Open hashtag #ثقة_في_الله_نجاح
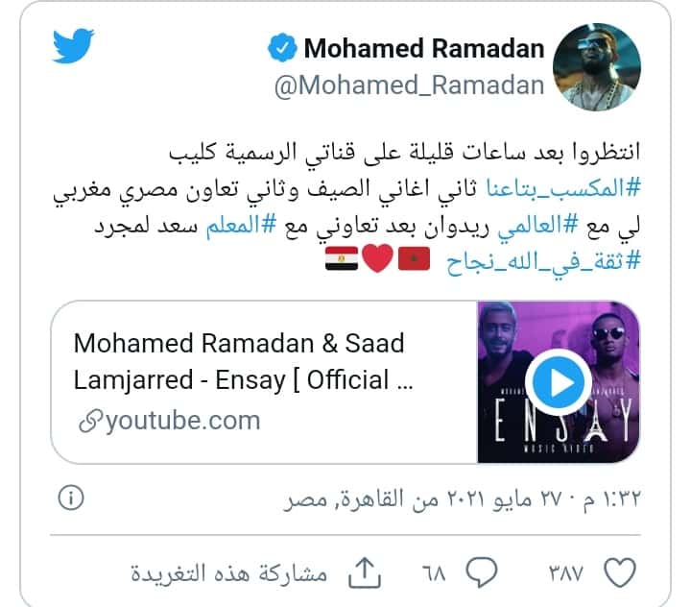Viewport: 691px width, 607px height. click(543, 262)
